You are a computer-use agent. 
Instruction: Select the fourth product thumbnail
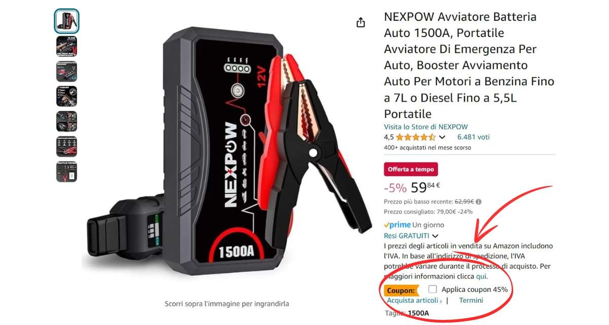point(66,96)
